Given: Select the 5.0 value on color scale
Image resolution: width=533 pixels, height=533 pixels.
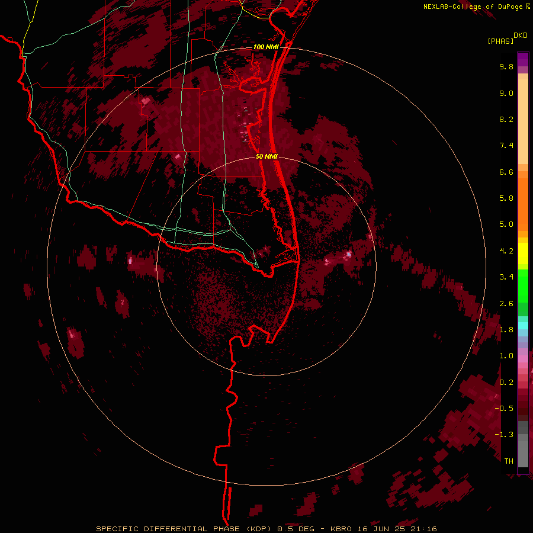Looking at the screenshot, I should tap(506, 224).
